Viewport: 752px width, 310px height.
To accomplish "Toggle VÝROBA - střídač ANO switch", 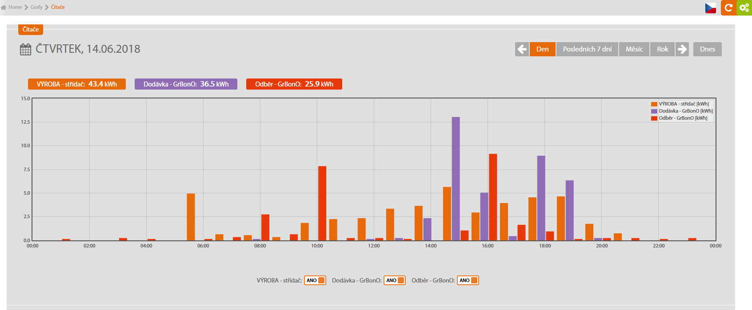I will pos(315,280).
